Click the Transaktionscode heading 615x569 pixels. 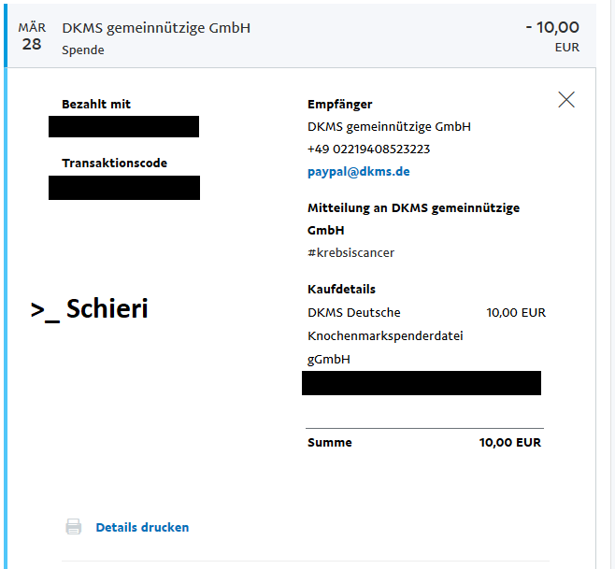115,163
